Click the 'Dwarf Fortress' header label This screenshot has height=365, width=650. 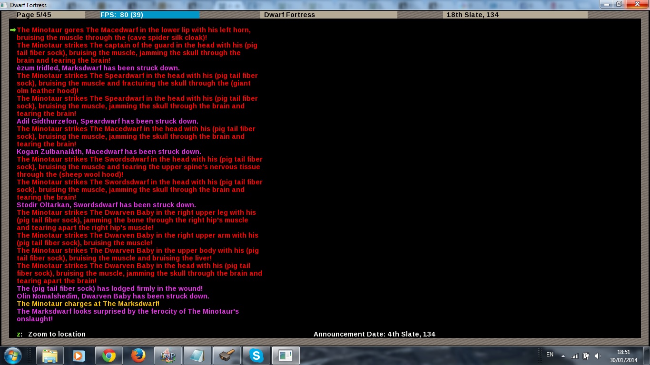pyautogui.click(x=289, y=15)
